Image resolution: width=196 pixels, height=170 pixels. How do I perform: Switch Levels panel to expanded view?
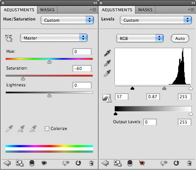pyautogui.click(x=118, y=163)
